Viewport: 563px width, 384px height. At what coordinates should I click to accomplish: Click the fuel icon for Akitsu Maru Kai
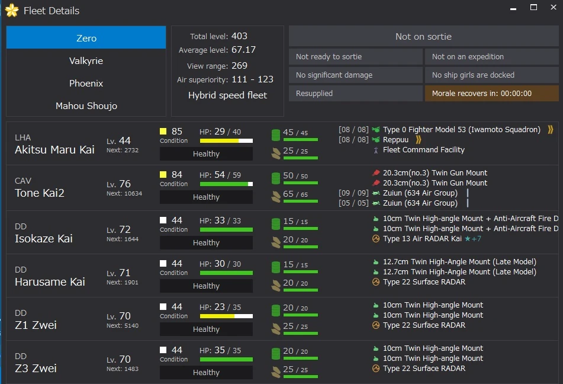coord(276,135)
